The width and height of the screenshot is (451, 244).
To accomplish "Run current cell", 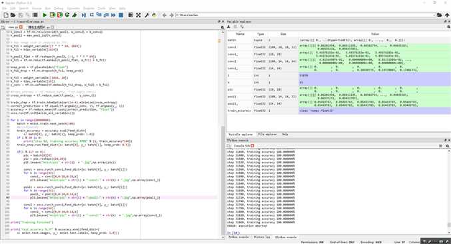I will [x=53, y=15].
